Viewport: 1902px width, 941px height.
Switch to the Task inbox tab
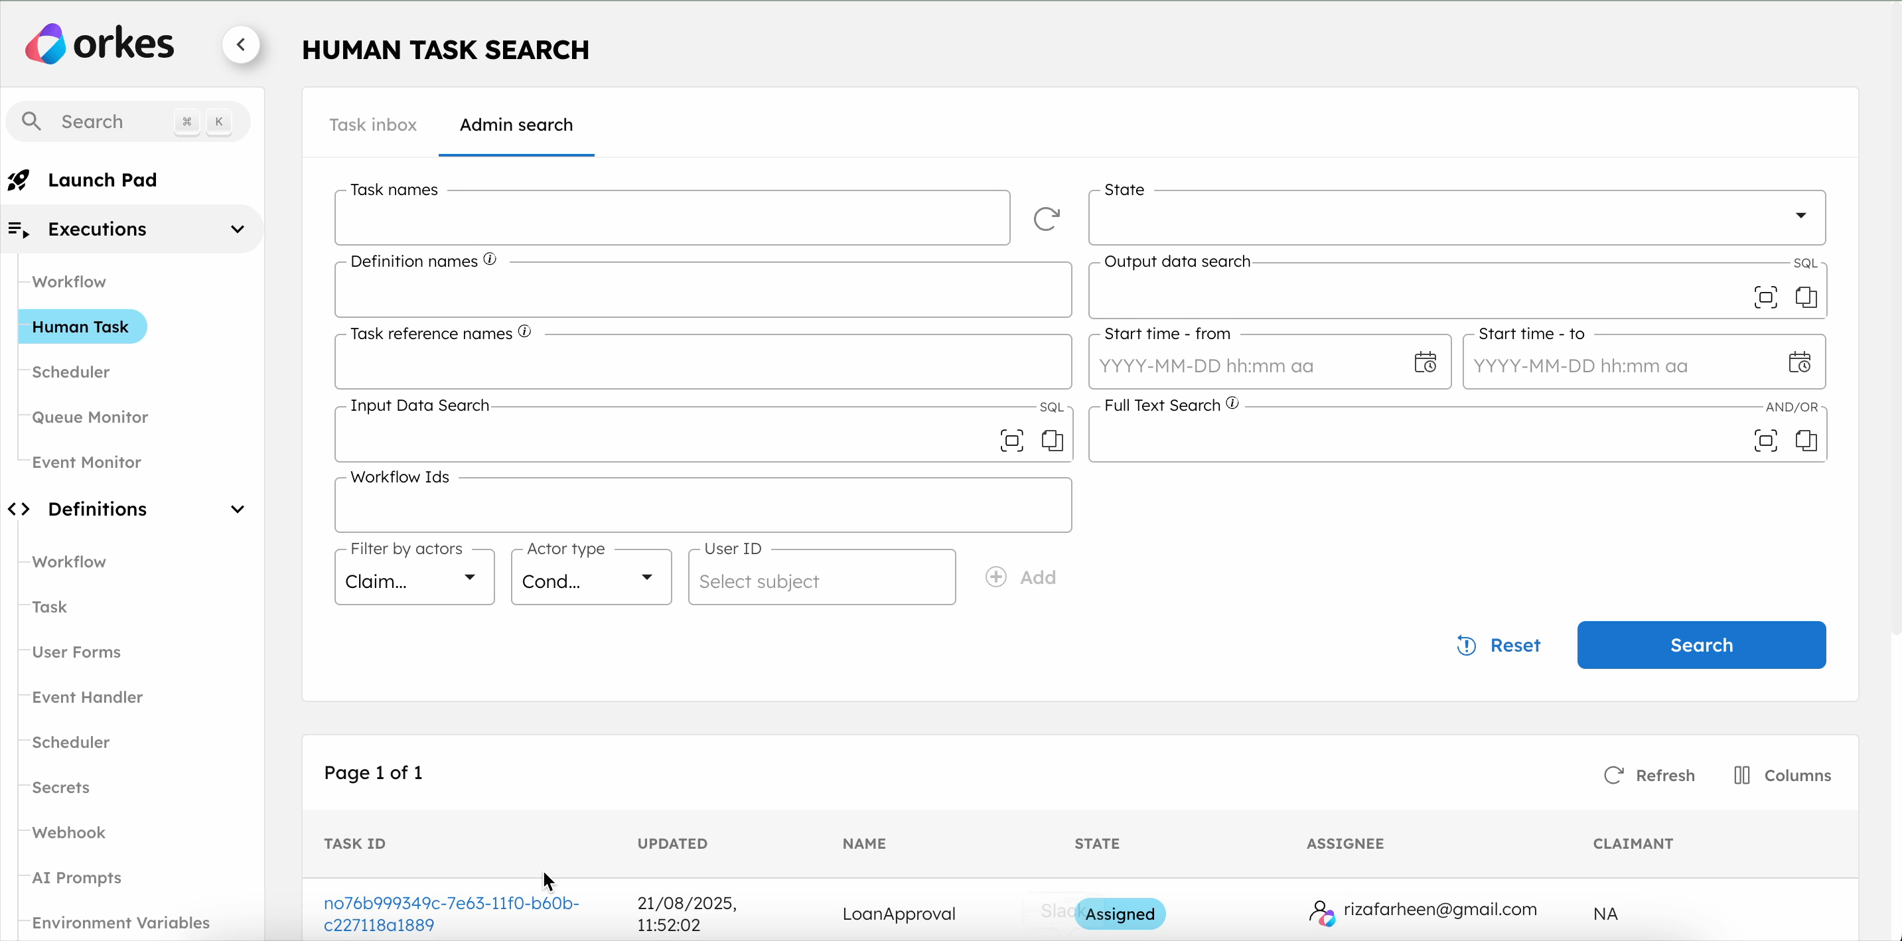tap(373, 125)
